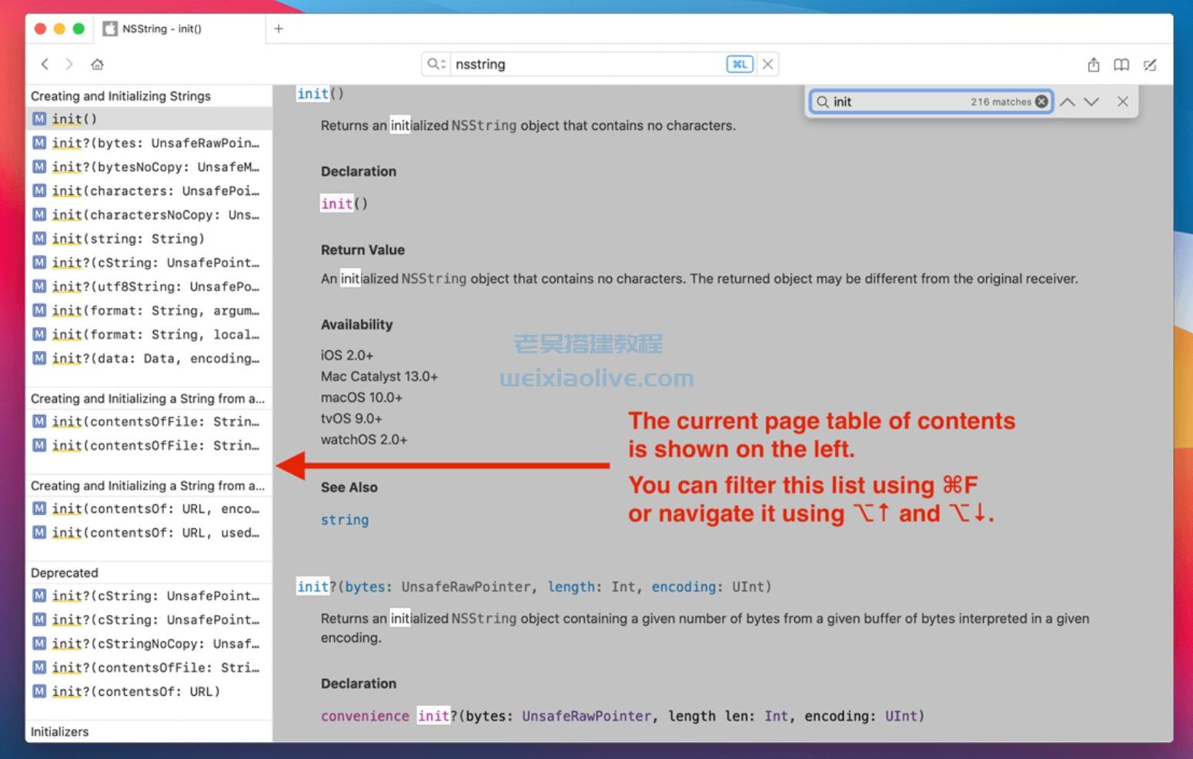Select init?(contentsOf: URL) in Deprecated list
1193x759 pixels.
tap(135, 691)
